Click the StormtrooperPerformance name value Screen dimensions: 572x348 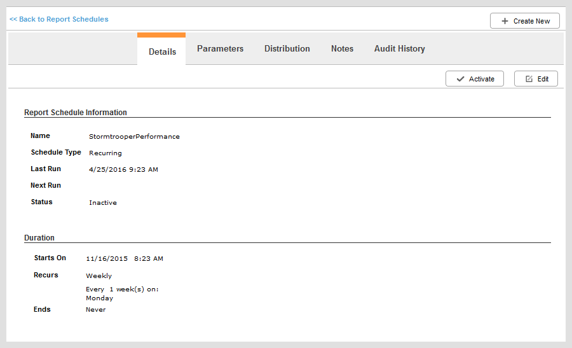click(134, 137)
